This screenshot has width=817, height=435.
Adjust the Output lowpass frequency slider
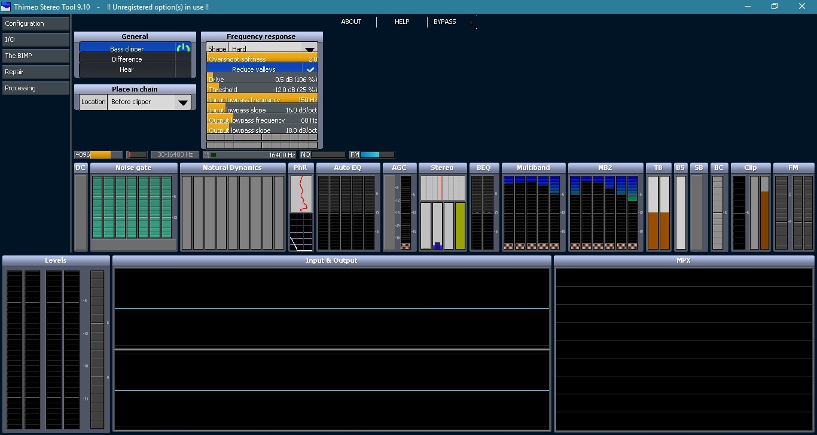[x=262, y=120]
